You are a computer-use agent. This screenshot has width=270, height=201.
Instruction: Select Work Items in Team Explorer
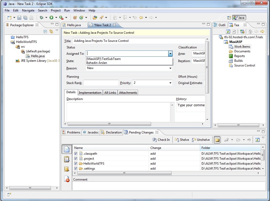click(242, 47)
